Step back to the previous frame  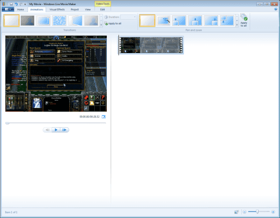[x=47, y=130]
